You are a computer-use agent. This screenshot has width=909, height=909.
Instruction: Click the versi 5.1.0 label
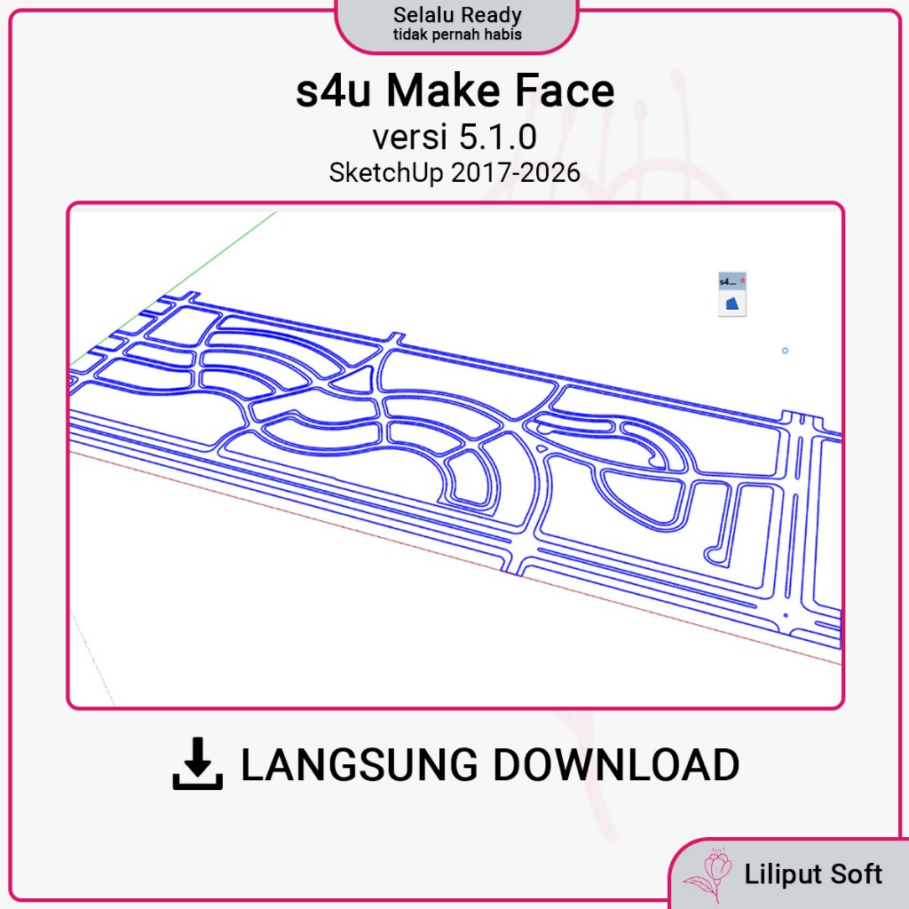point(454,137)
